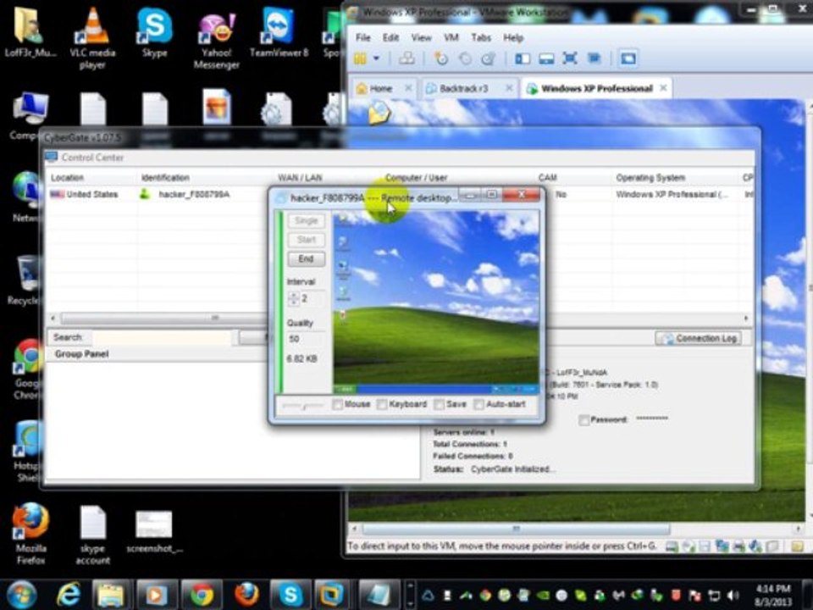Open the Skype desktop shortcut
Screen dimensions: 813x610
tap(154, 33)
